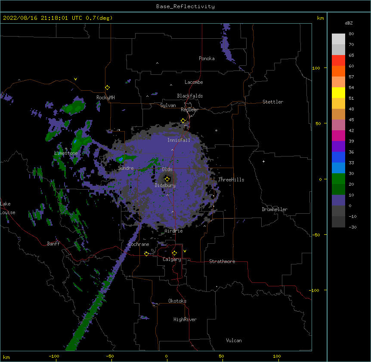Click the Sundre town label

[126, 168]
